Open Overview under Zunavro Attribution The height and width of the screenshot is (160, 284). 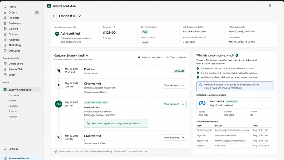point(13,95)
